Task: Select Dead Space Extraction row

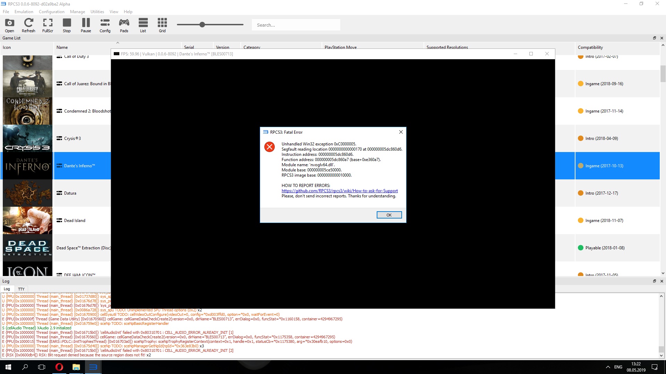Action: [x=84, y=248]
